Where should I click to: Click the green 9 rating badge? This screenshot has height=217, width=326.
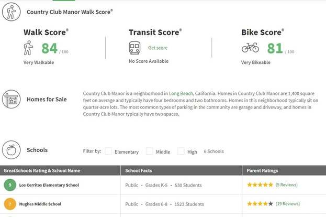[10, 185]
